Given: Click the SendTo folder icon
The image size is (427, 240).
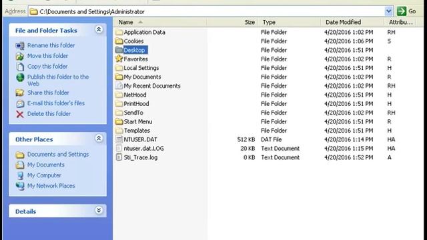Looking at the screenshot, I should [x=119, y=113].
